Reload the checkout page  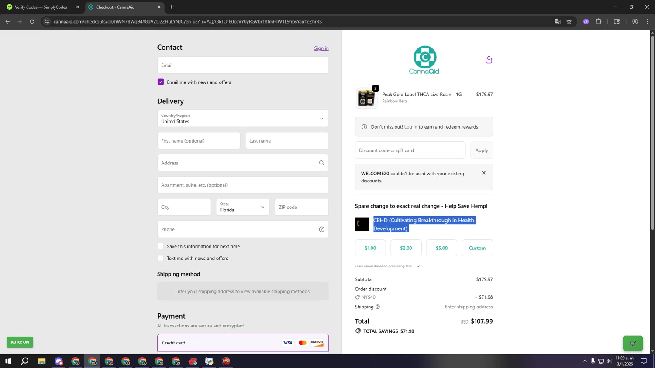(x=32, y=21)
